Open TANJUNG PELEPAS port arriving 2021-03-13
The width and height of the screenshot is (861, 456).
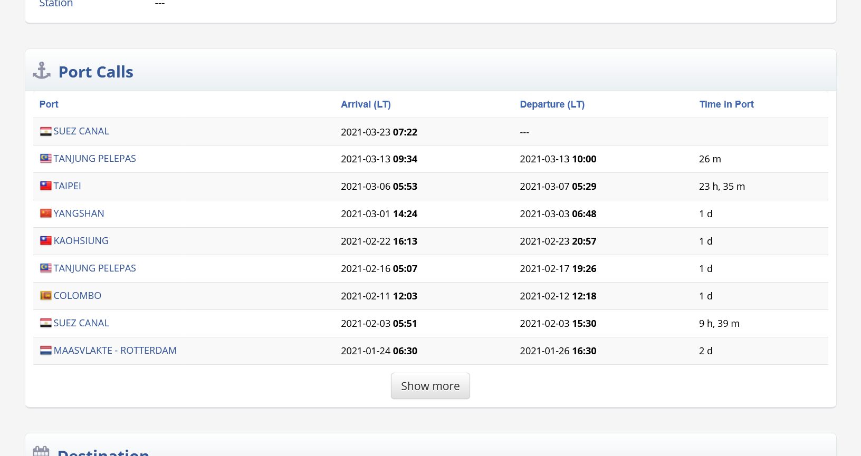[x=95, y=159]
